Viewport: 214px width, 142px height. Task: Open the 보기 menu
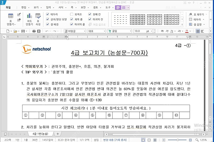[36, 7]
